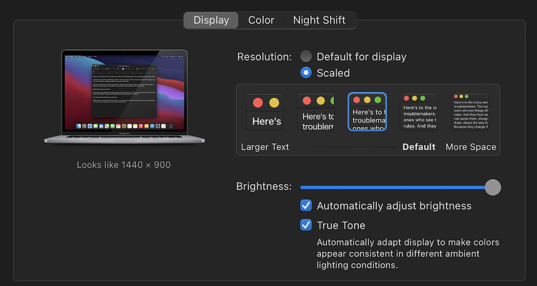Click the middle of the Brightness track
537x286 pixels.
point(396,187)
